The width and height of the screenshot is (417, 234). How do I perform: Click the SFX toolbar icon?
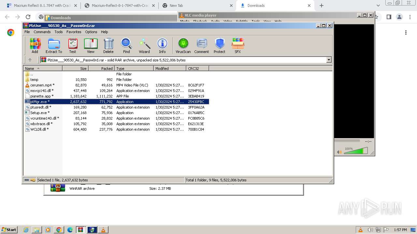click(x=238, y=45)
